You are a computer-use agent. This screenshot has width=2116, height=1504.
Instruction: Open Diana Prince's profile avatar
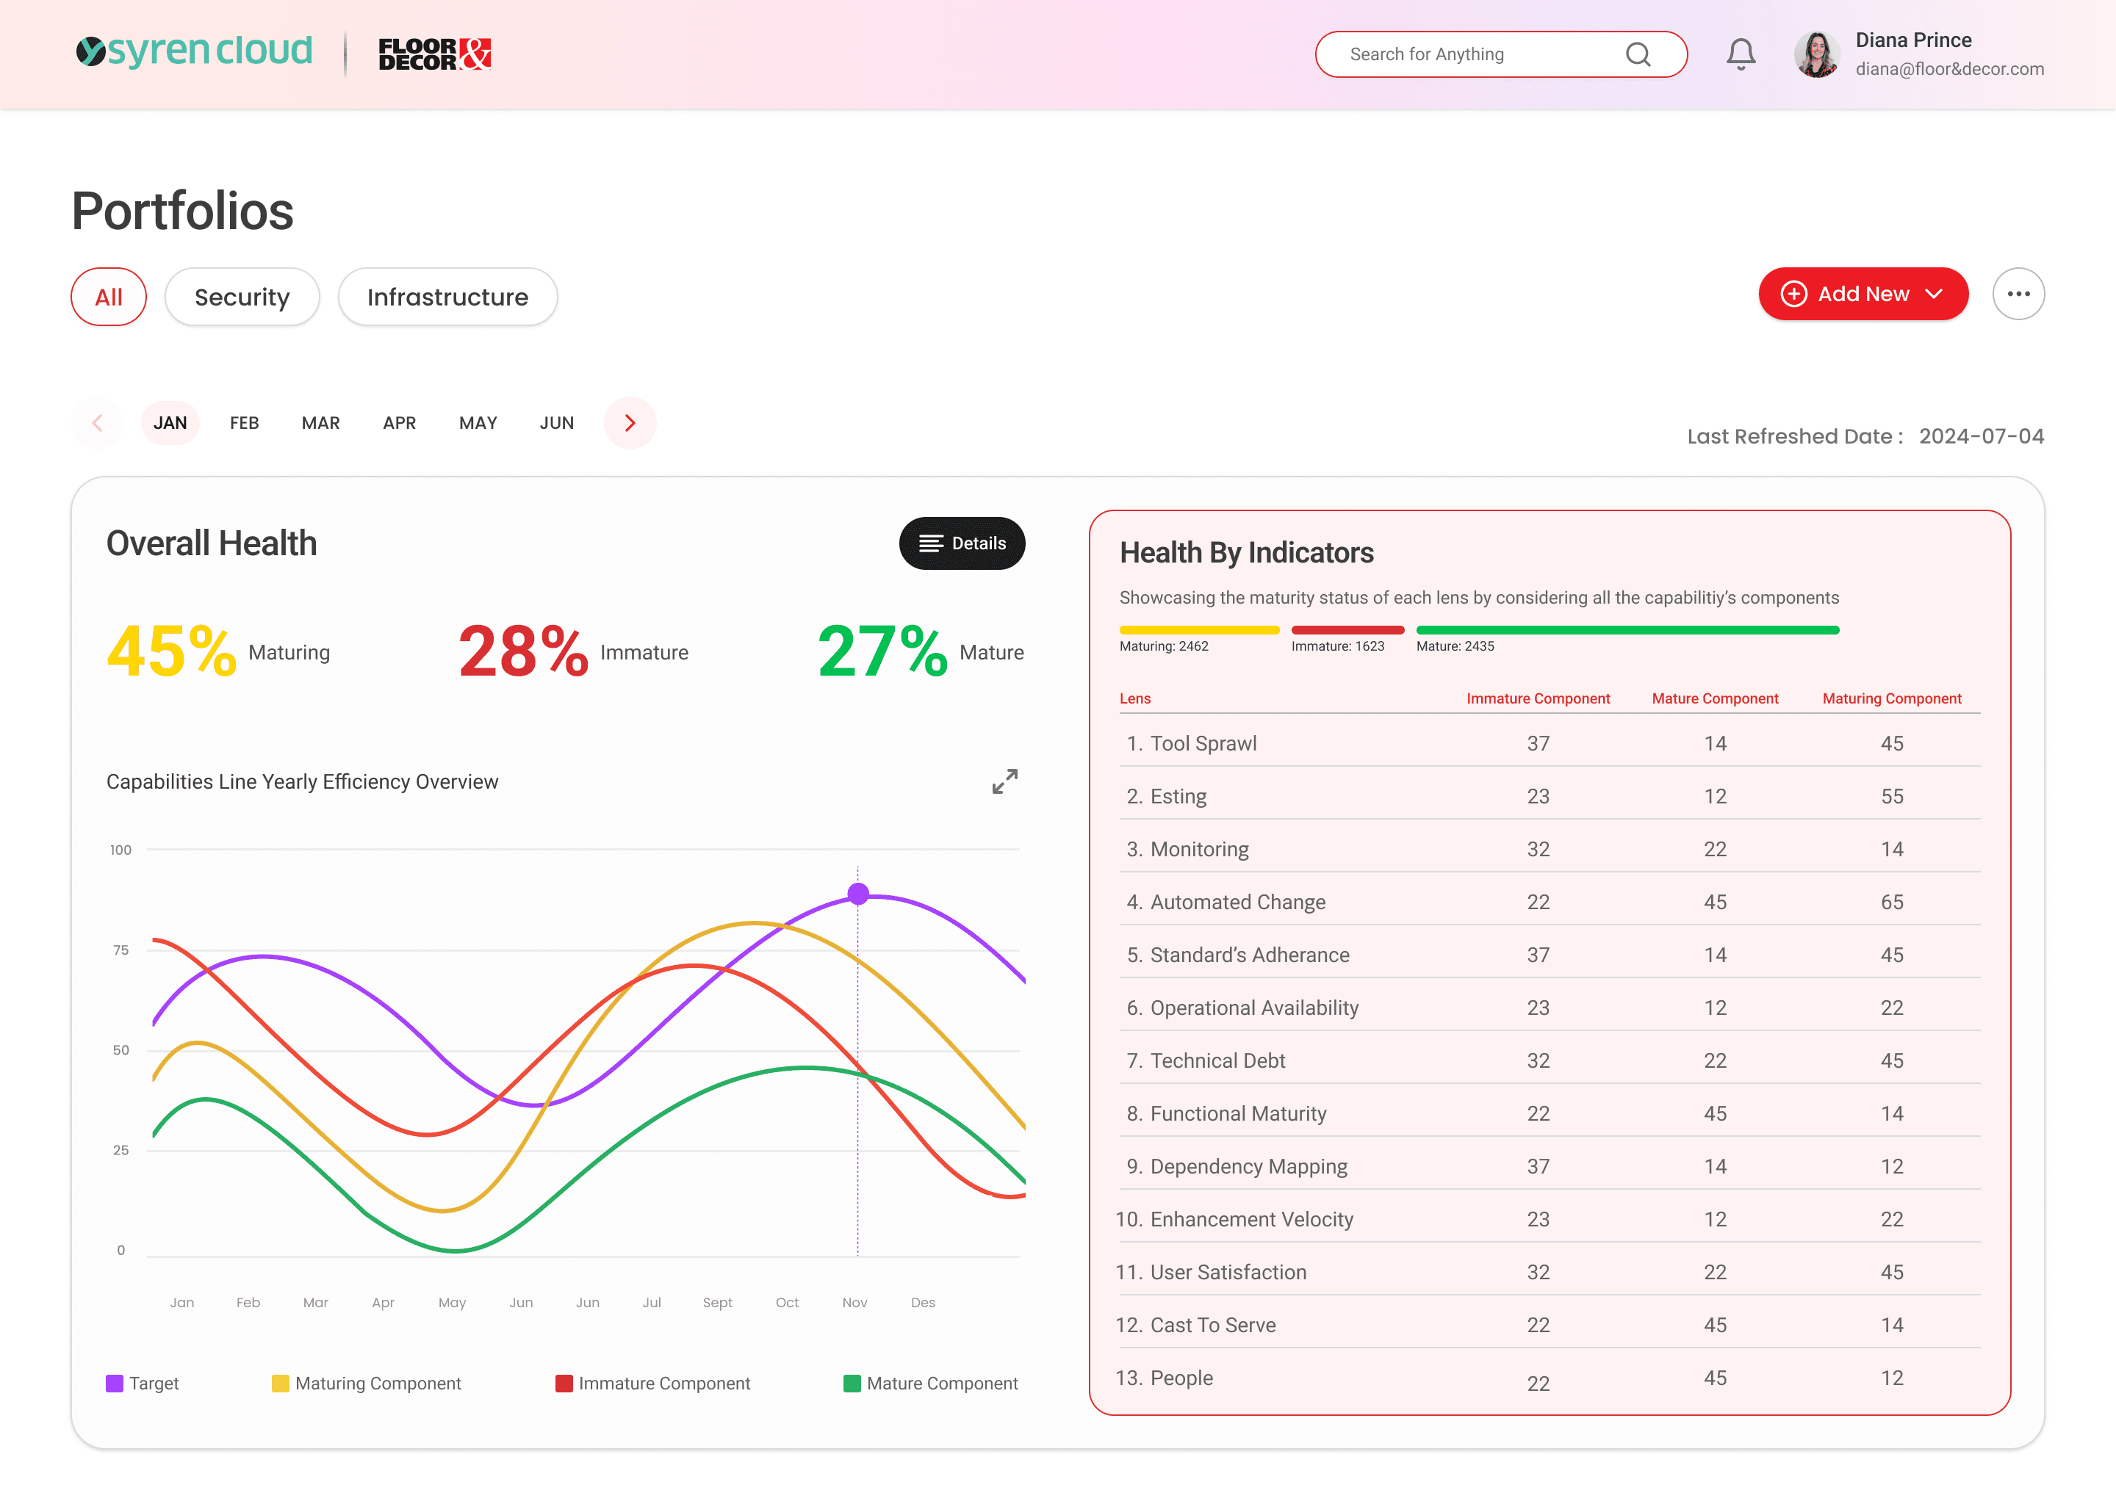1817,54
